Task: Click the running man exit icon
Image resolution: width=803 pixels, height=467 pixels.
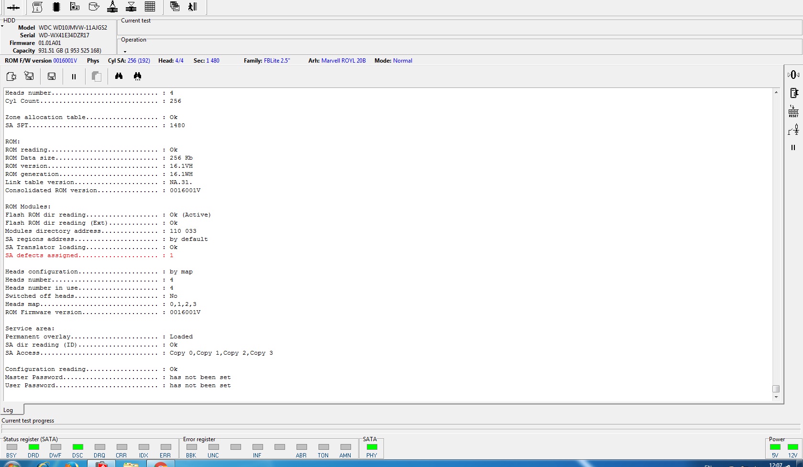Action: pyautogui.click(x=193, y=7)
